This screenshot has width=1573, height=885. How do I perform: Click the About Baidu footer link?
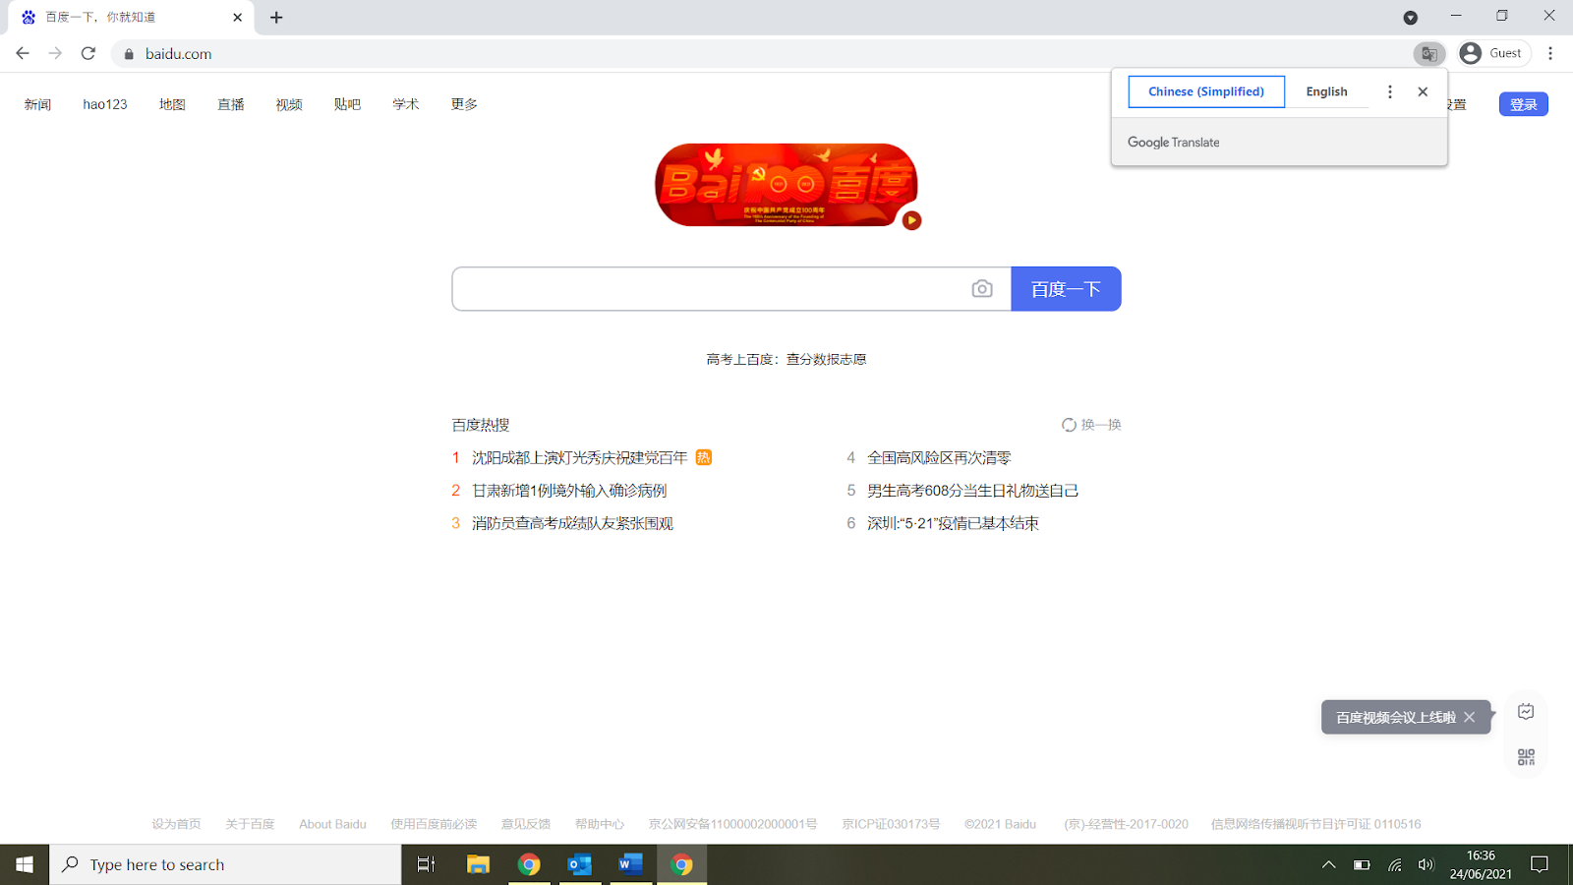click(332, 824)
